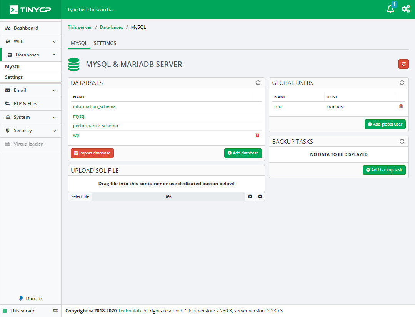Expand the WEB menu chevron
The height and width of the screenshot is (317, 415).
(x=54, y=42)
